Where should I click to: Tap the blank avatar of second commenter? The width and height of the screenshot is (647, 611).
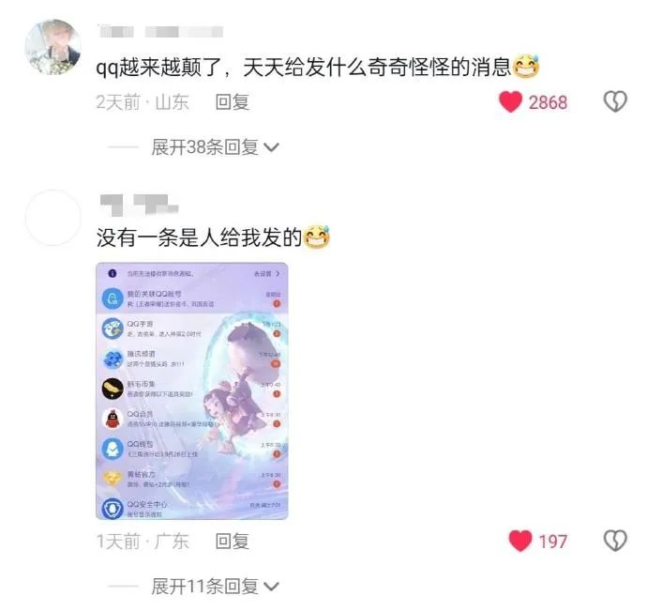click(x=53, y=218)
